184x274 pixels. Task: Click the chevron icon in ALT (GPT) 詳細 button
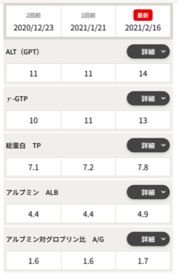163,52
